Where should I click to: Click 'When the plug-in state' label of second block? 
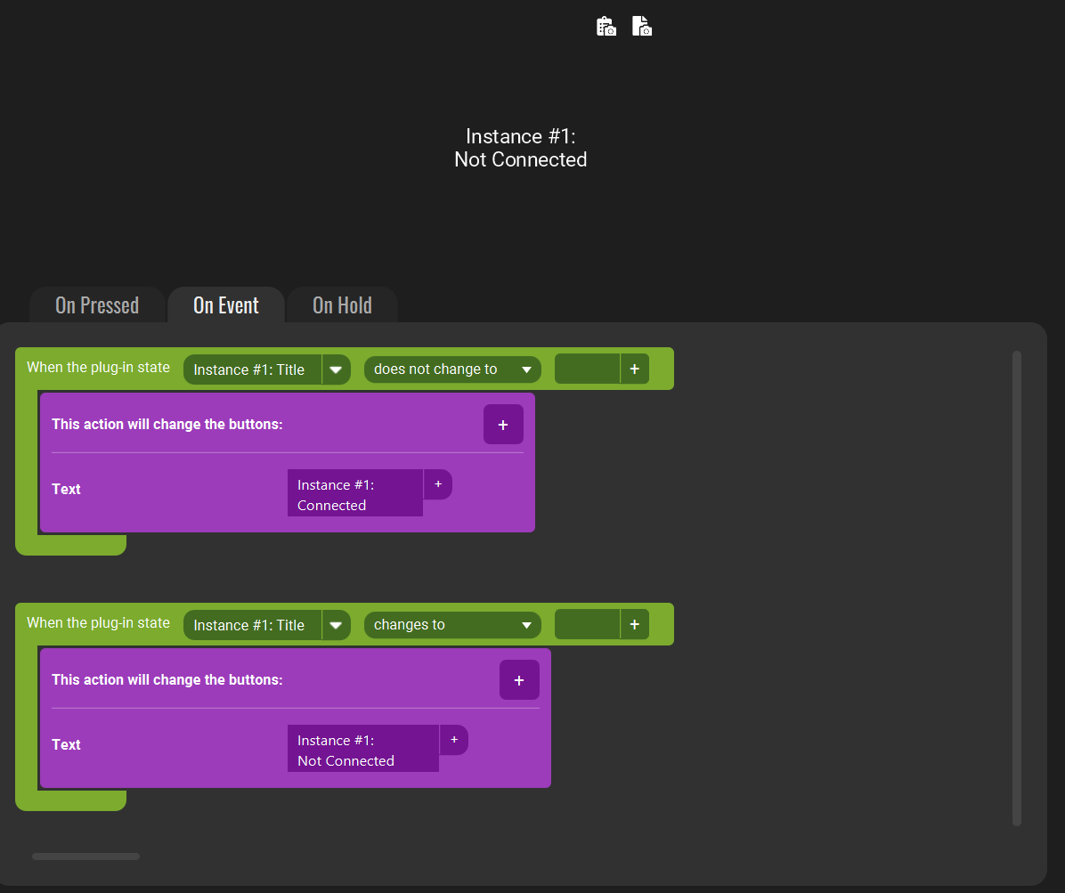99,622
